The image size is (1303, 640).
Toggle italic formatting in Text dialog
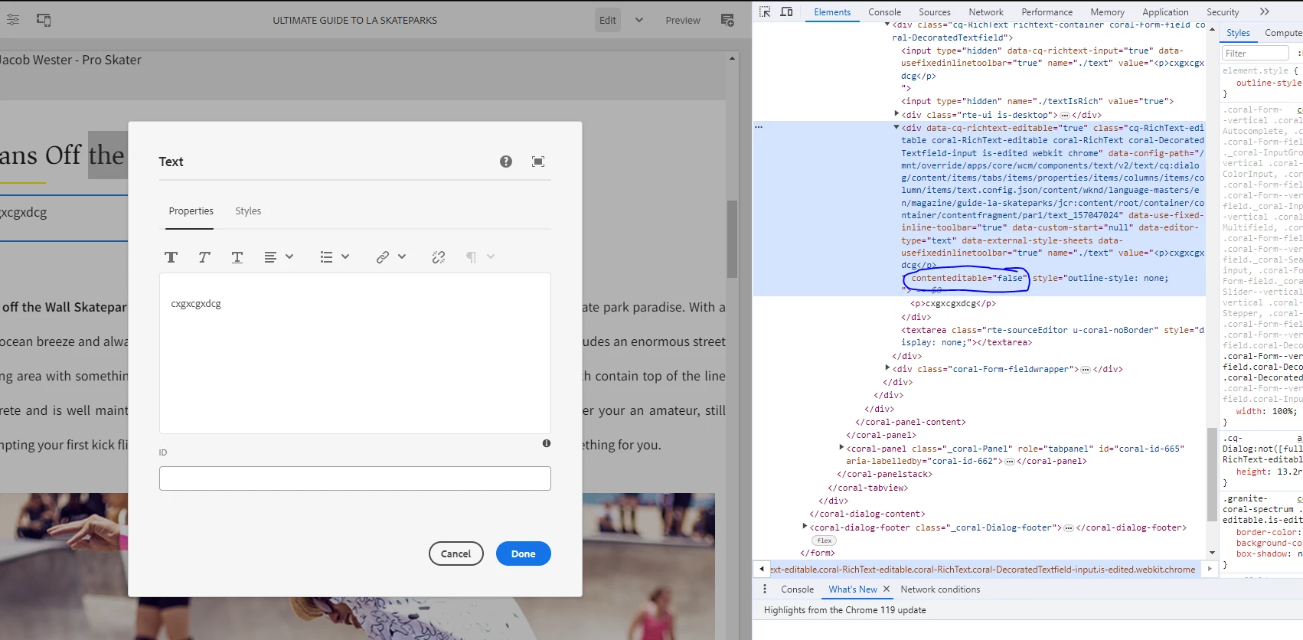pos(204,257)
